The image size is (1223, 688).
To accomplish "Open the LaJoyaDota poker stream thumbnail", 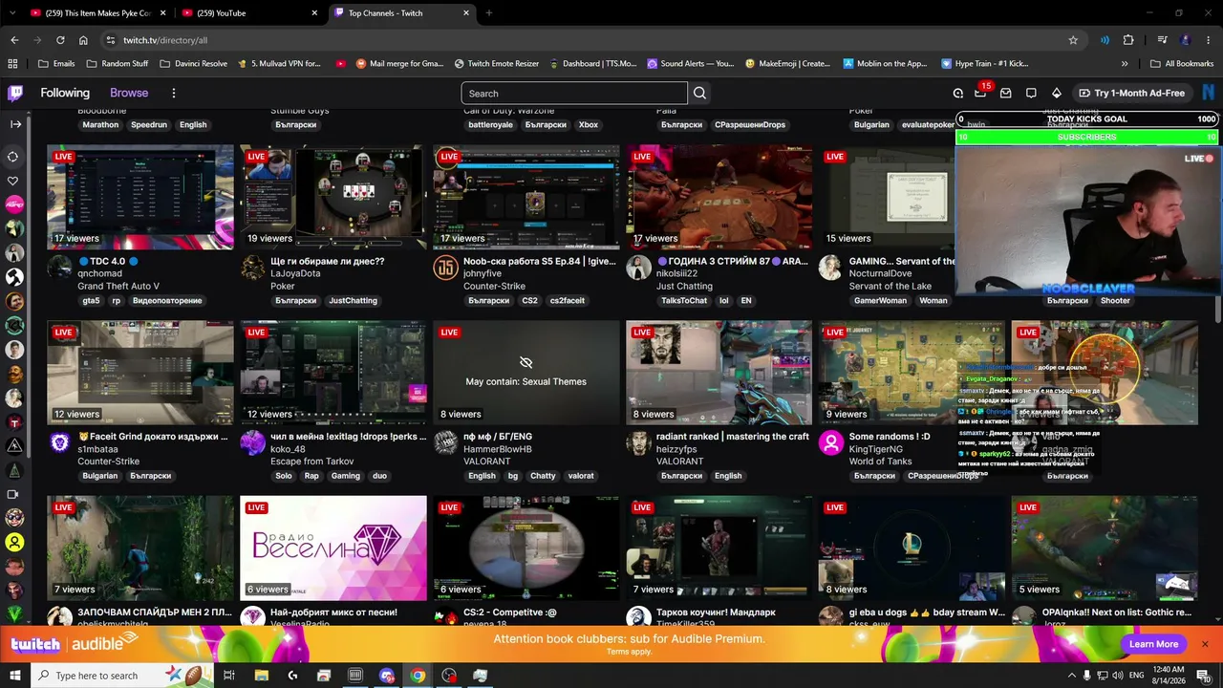I will [333, 197].
